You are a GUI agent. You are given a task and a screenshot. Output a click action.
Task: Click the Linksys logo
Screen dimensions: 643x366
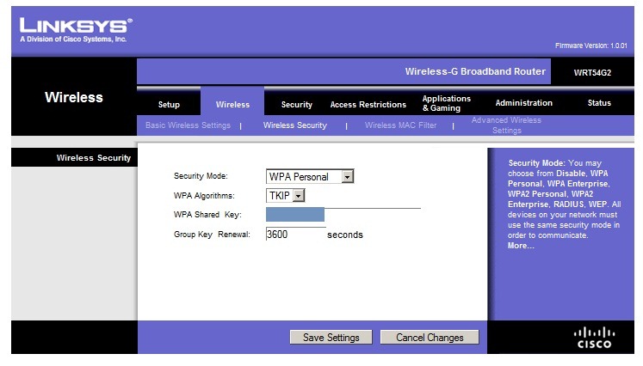pos(76,30)
